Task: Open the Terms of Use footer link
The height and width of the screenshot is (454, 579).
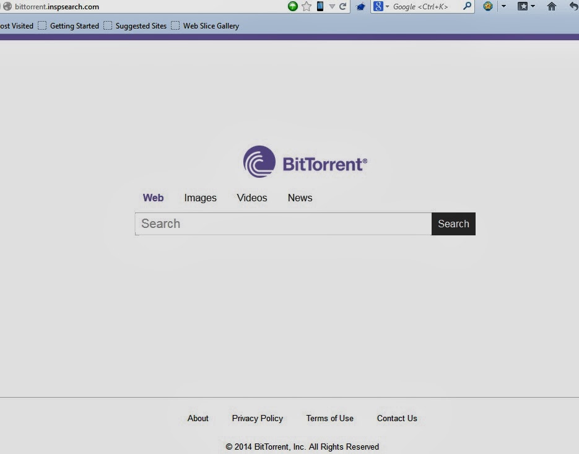Action: [329, 418]
